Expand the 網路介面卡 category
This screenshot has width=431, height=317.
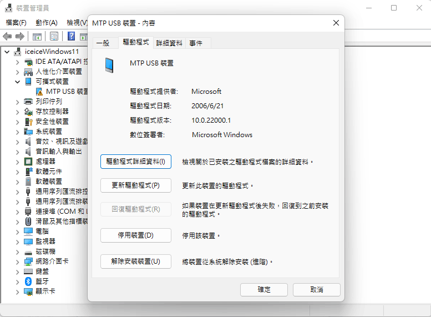point(18,262)
